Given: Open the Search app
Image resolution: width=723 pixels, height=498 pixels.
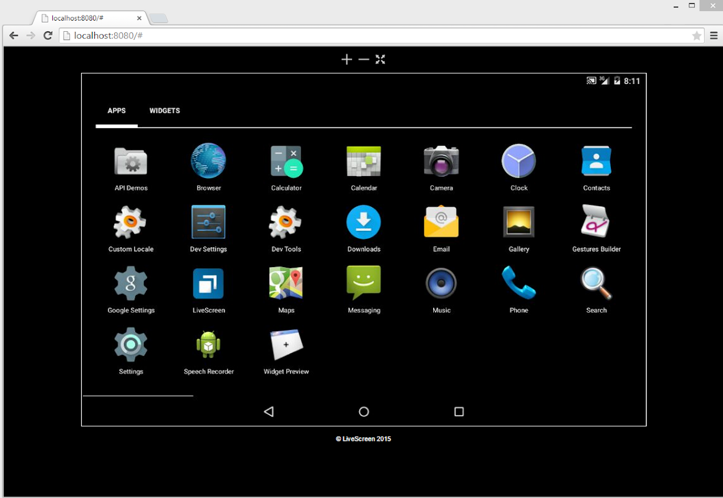Looking at the screenshot, I should (596, 283).
